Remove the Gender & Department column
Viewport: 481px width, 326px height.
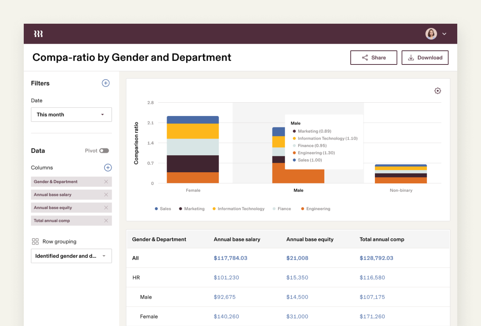[106, 182]
